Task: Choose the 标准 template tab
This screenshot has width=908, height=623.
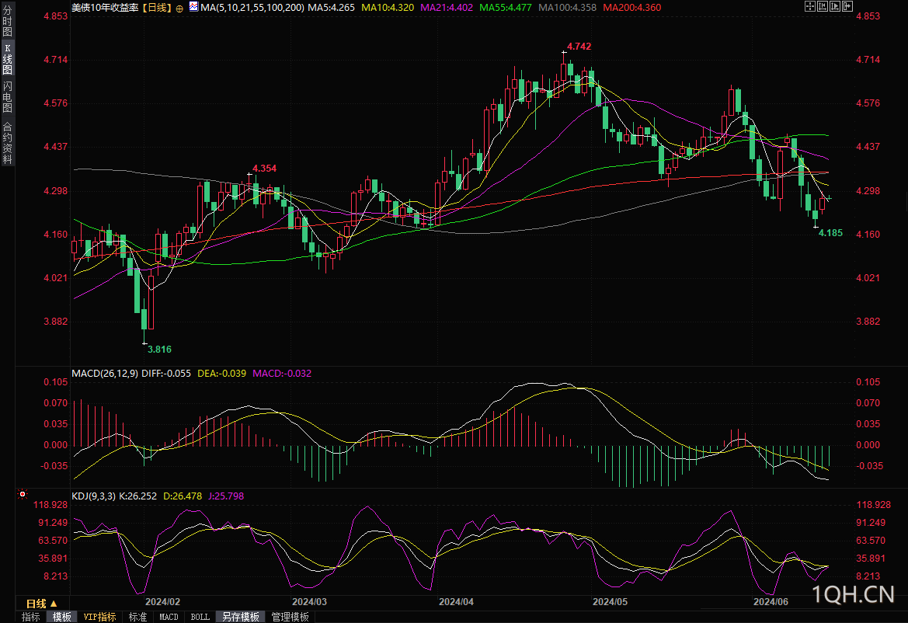Action: [x=137, y=617]
